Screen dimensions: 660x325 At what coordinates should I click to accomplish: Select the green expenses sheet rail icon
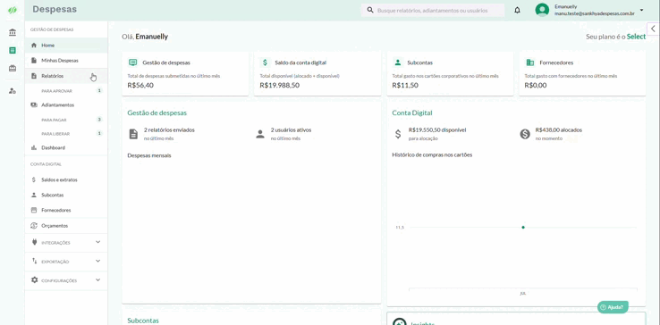pos(13,51)
